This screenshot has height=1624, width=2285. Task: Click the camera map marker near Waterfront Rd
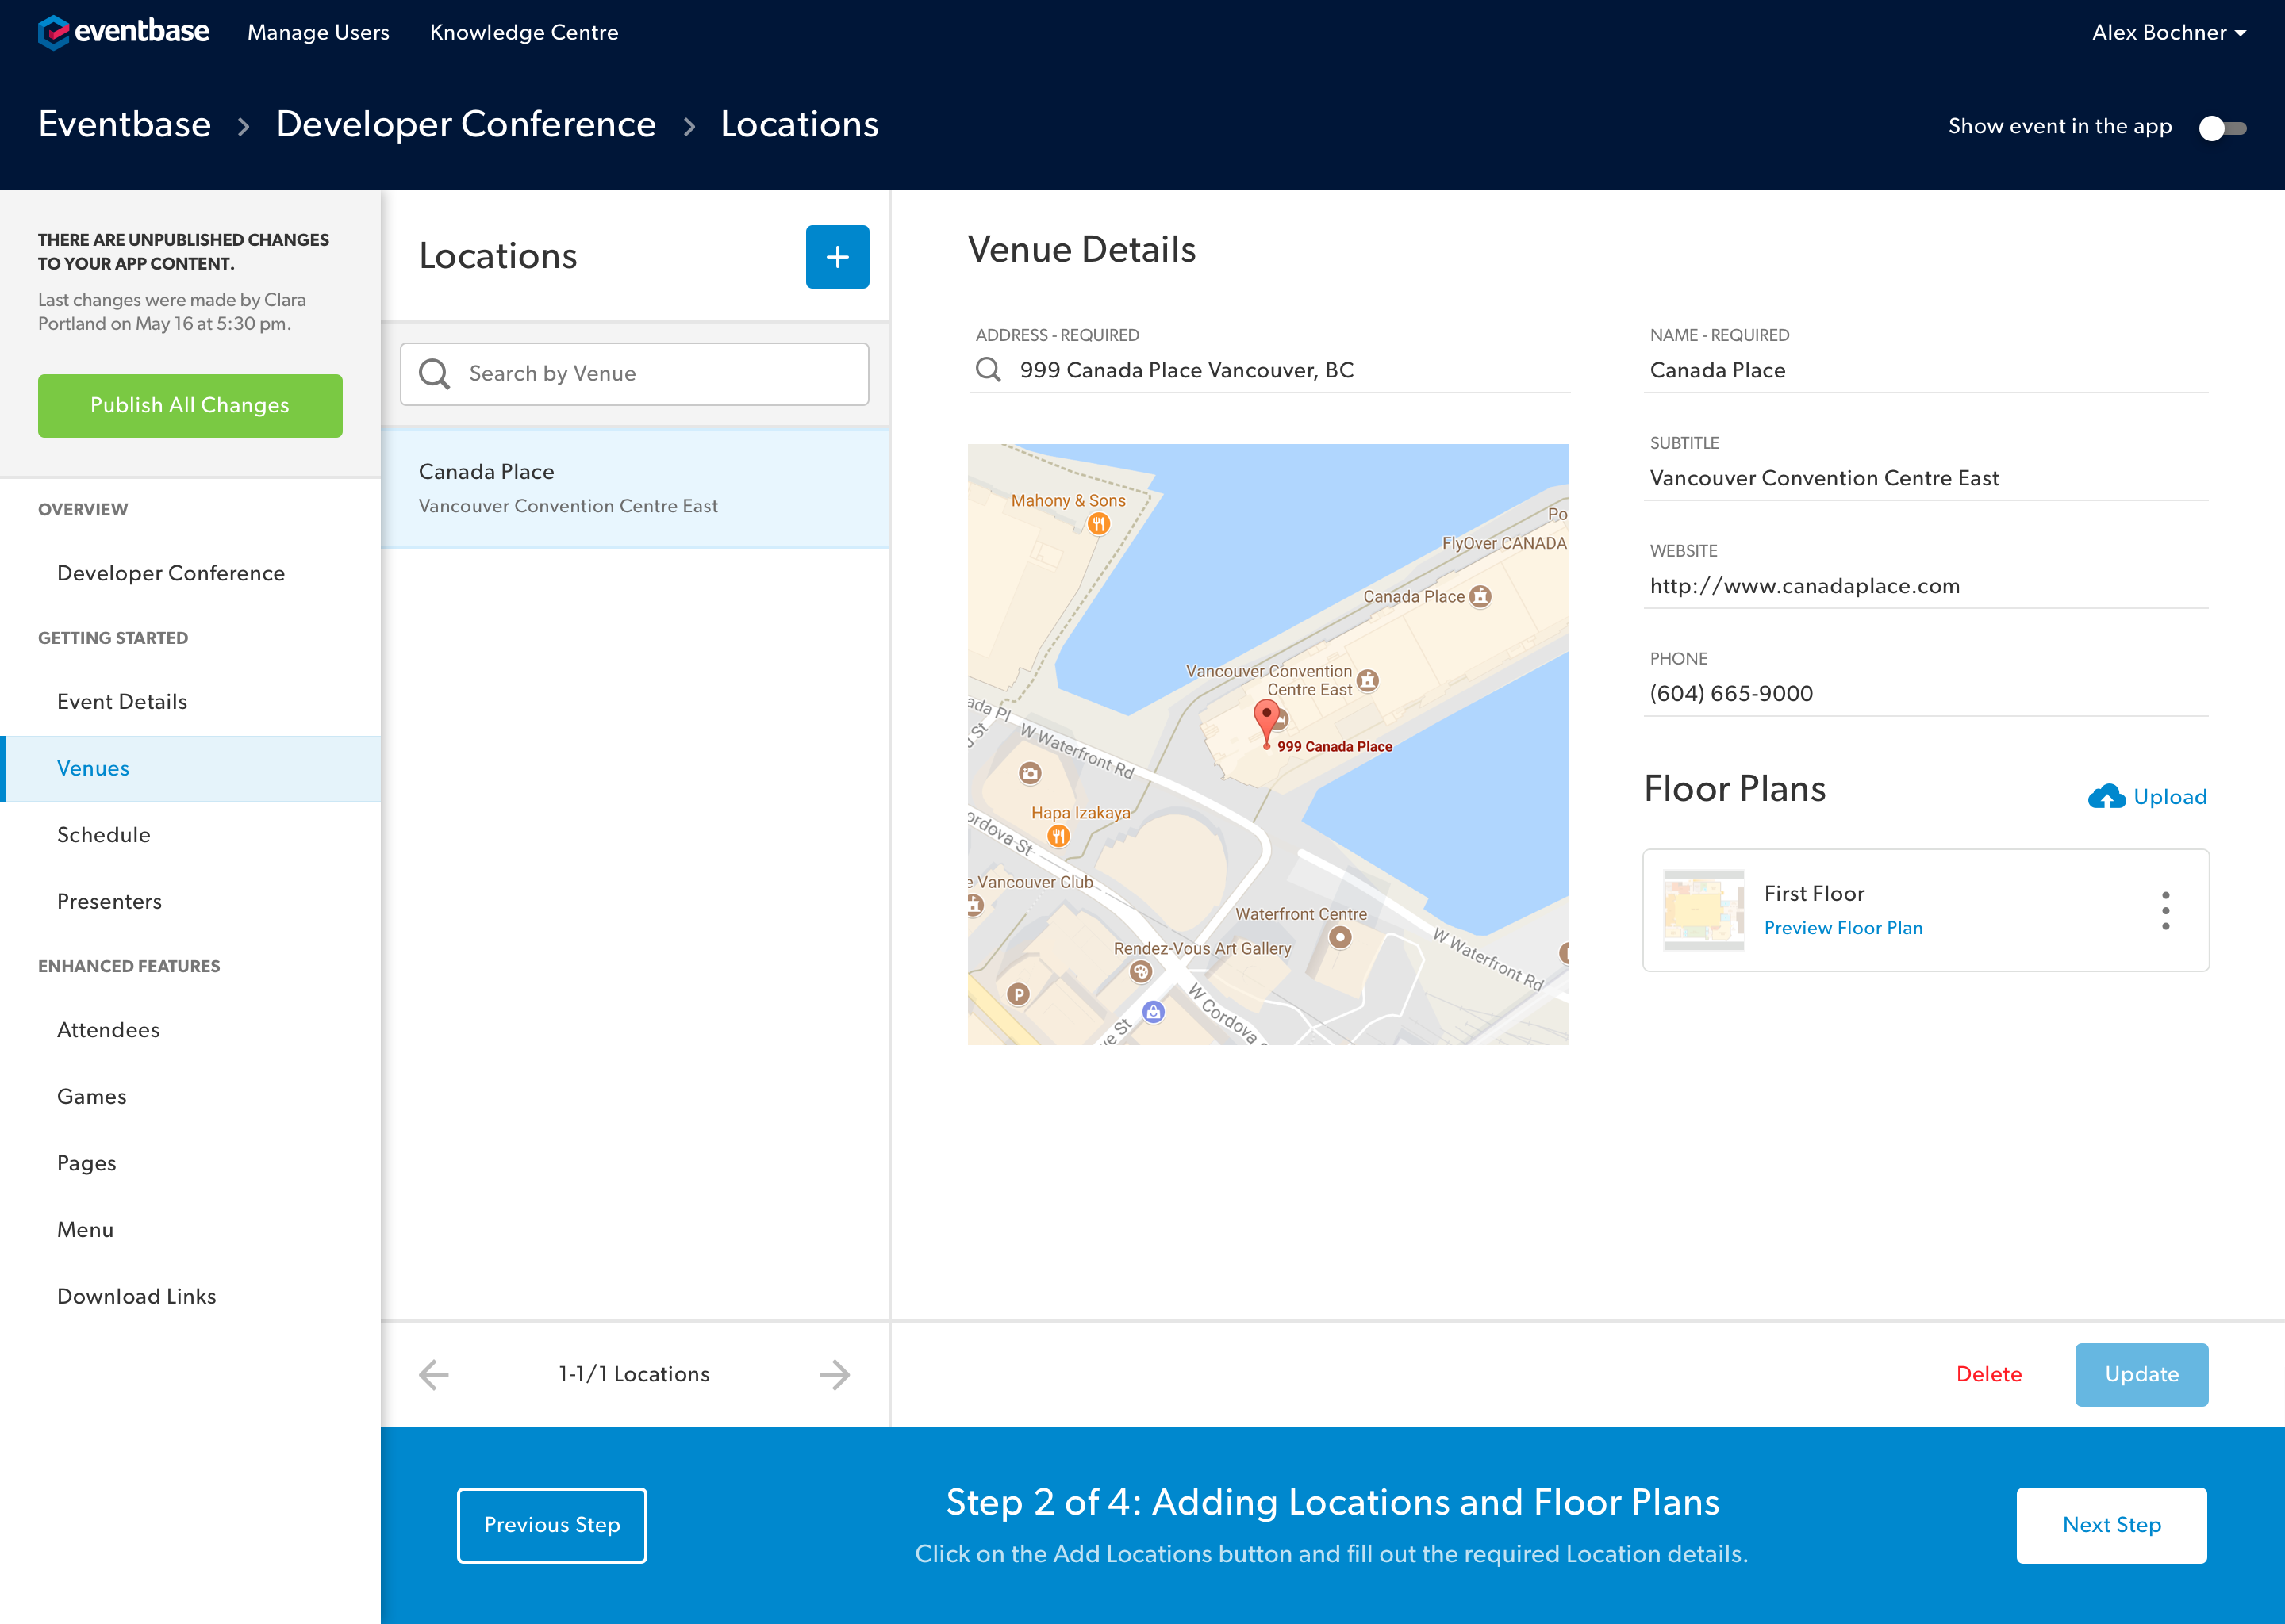(x=1030, y=773)
